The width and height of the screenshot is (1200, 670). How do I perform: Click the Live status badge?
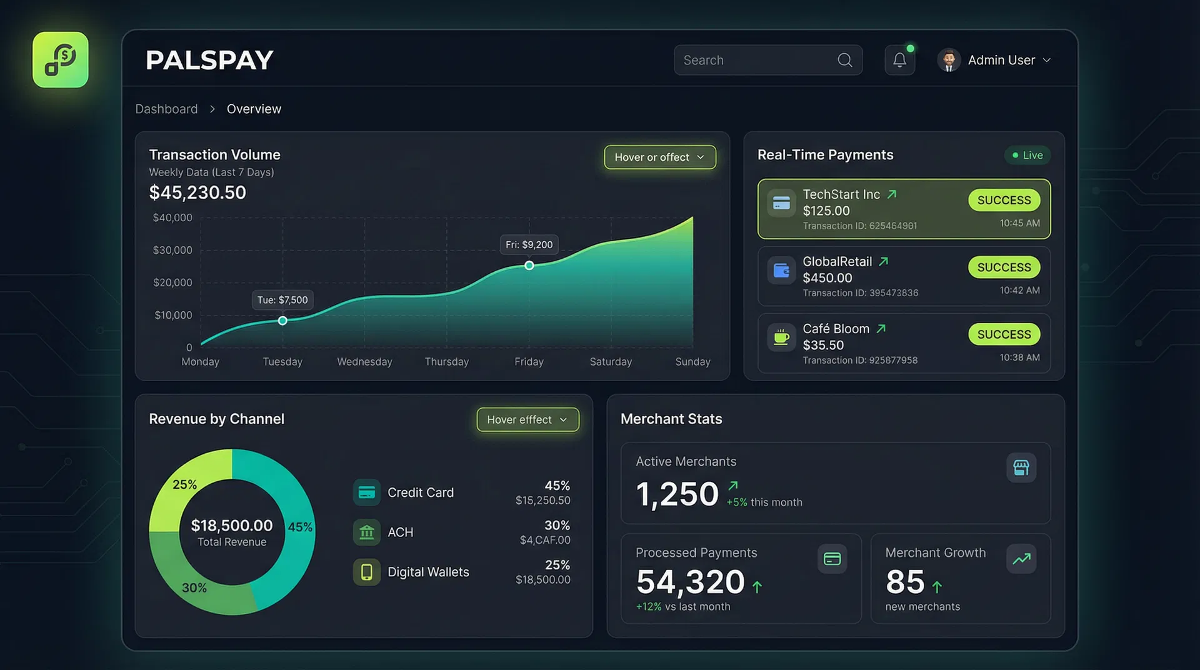coord(1027,155)
